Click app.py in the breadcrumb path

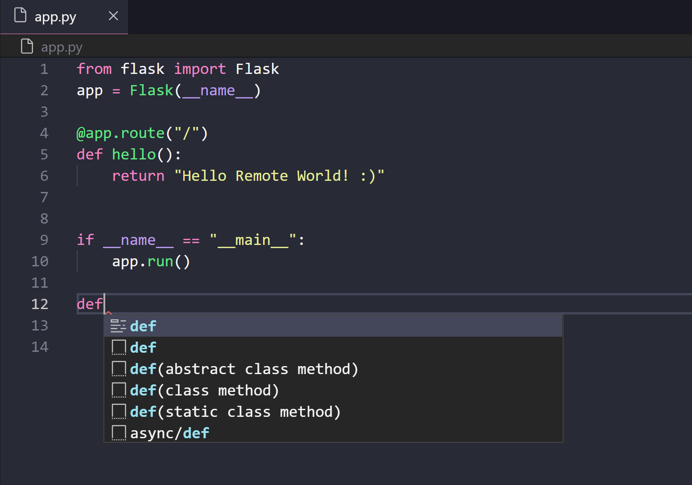(x=62, y=47)
